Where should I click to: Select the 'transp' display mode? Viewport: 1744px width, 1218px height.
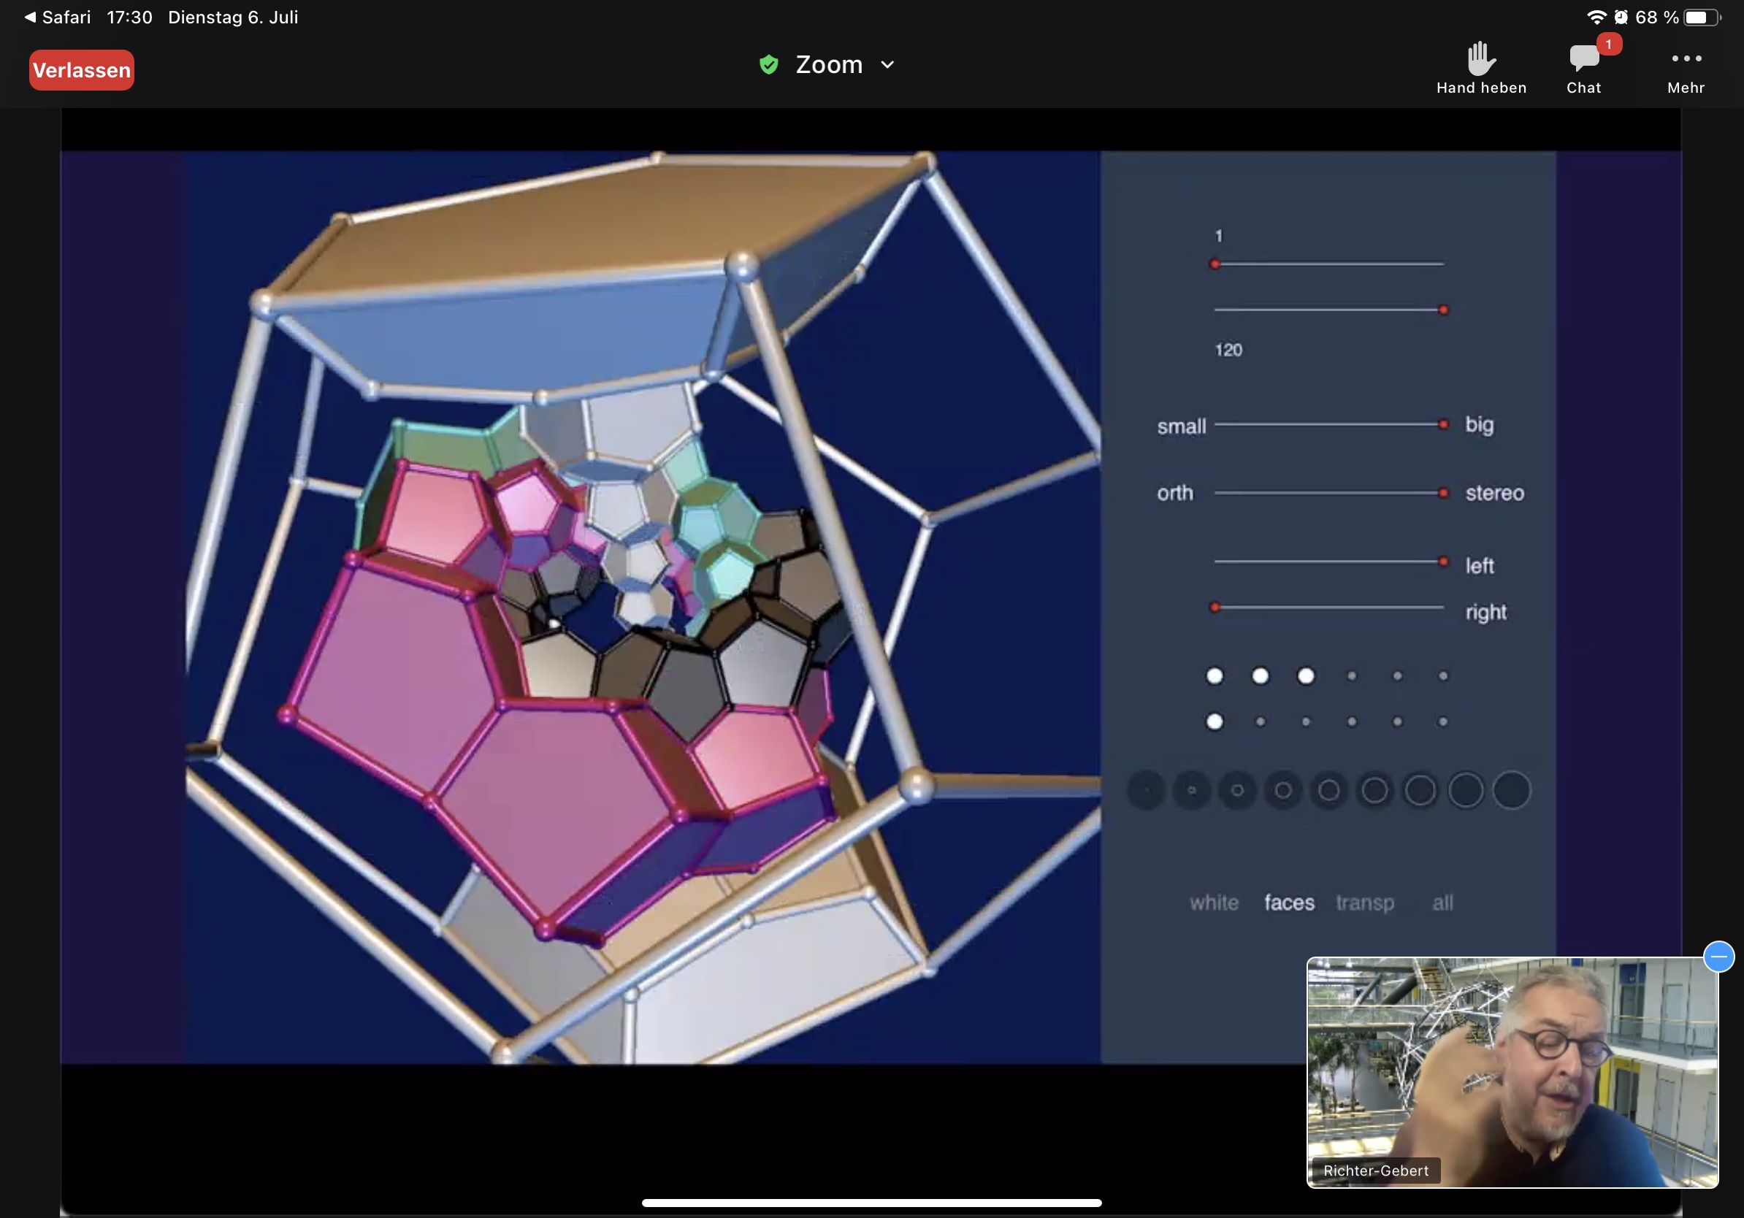1365,903
